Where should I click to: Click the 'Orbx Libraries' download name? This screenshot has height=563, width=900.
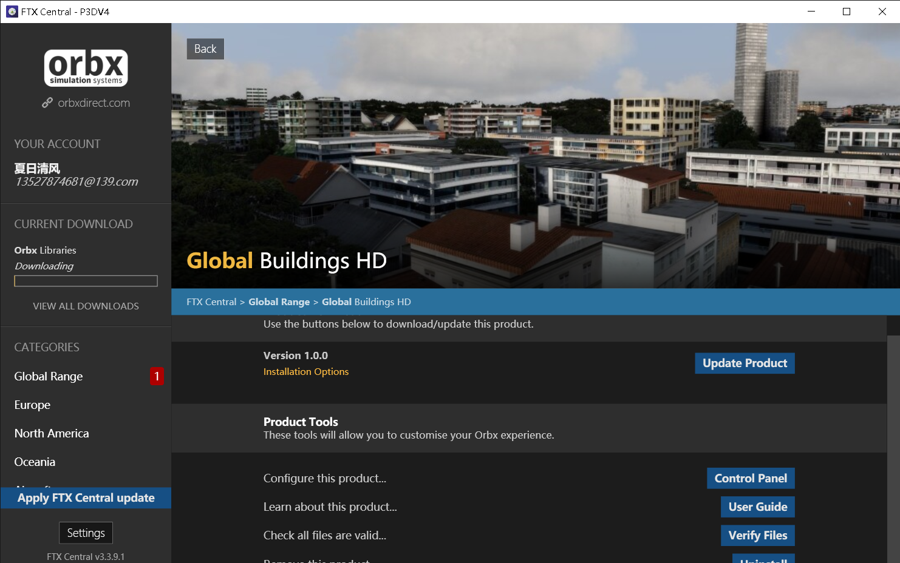click(x=46, y=251)
